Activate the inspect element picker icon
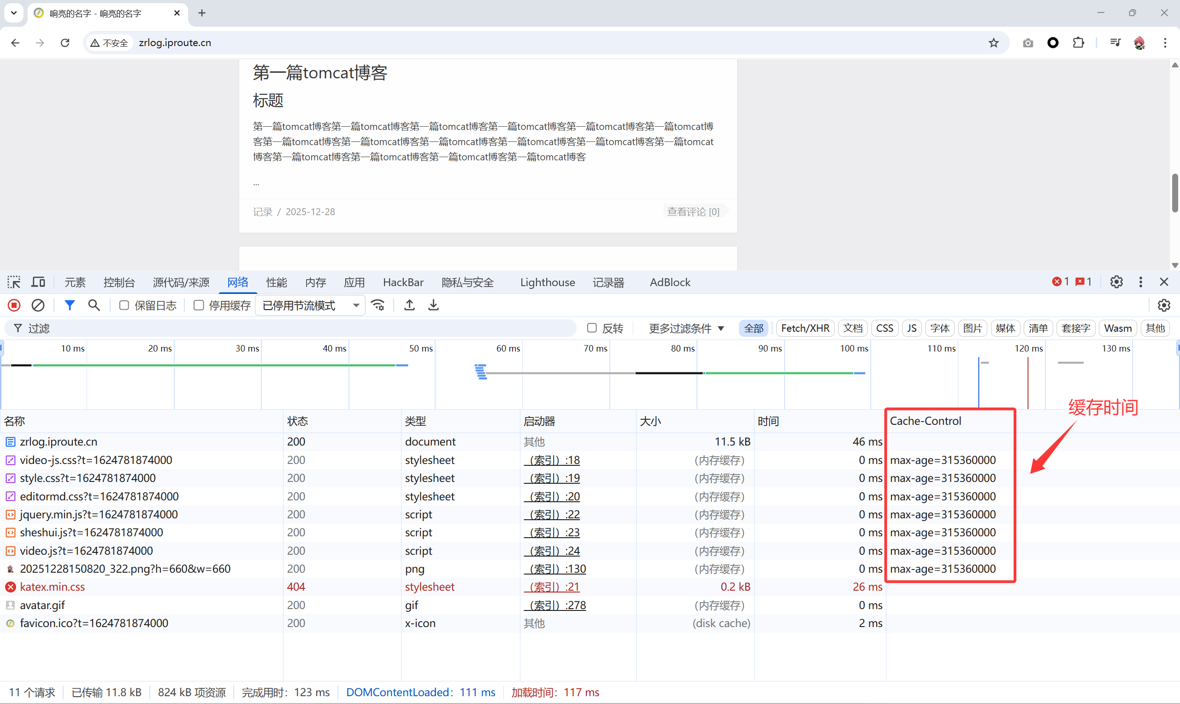 [x=14, y=282]
